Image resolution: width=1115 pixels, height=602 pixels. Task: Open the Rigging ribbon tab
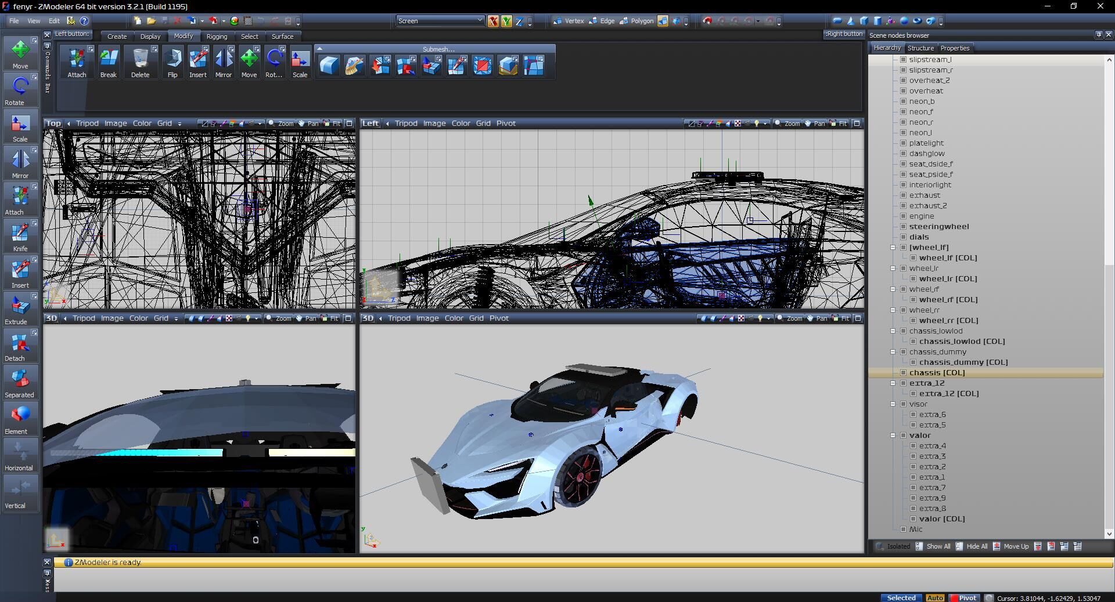pos(217,37)
